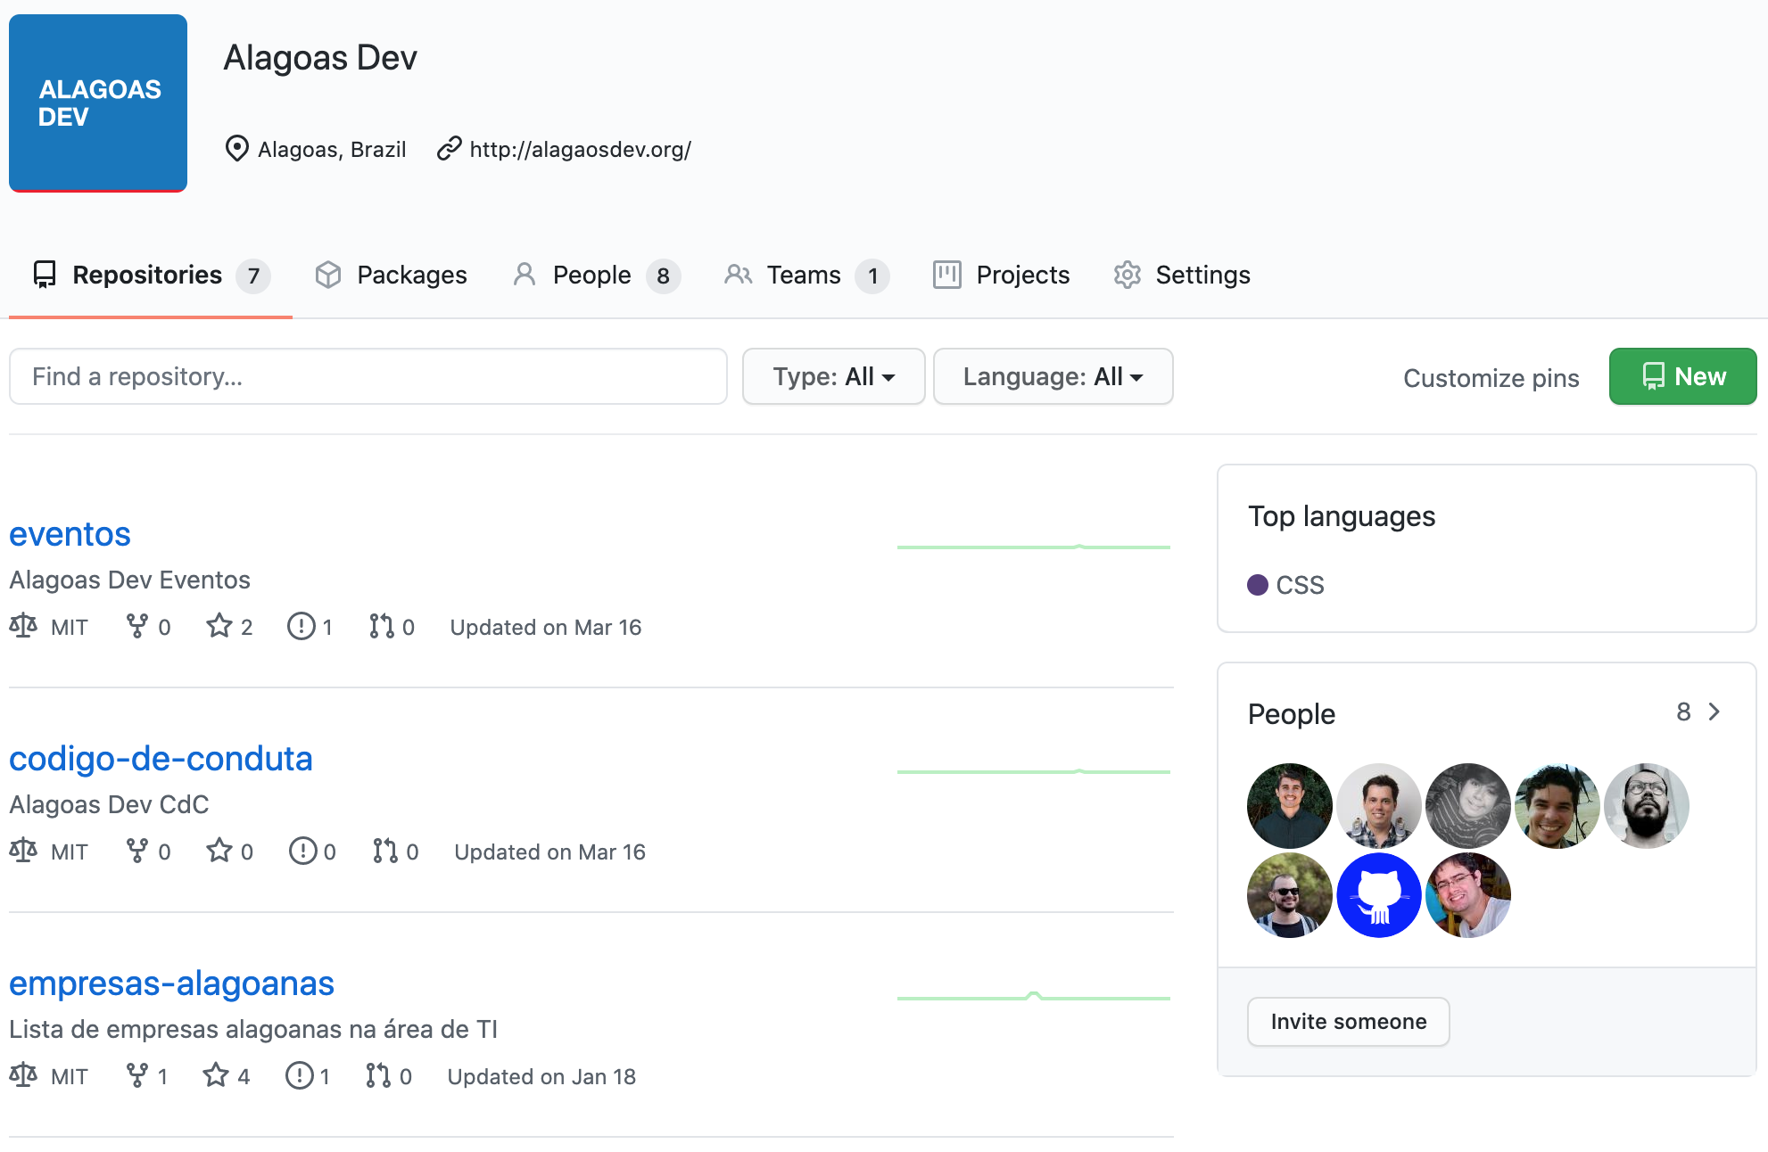Click the issues icon for eventos

302,626
